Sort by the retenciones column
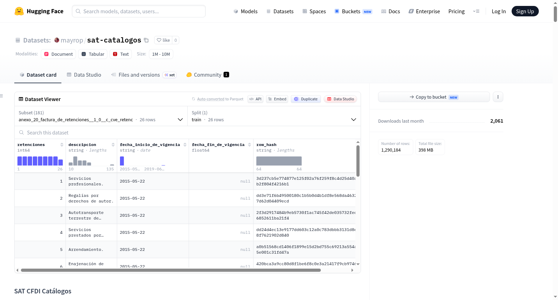Screen dimensions: 558x300 click(62, 145)
